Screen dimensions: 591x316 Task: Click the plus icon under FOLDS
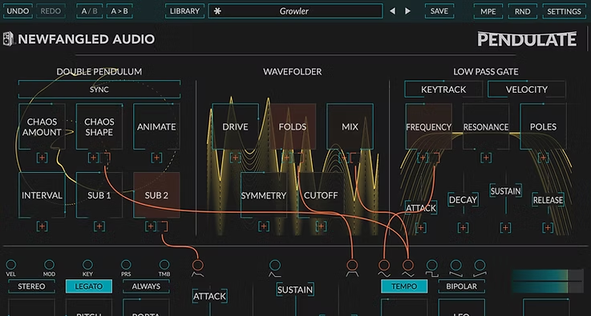click(287, 158)
